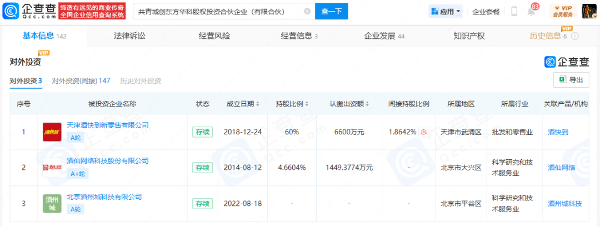Open related product 酒仙网络 link
600x227 pixels.
click(x=561, y=168)
